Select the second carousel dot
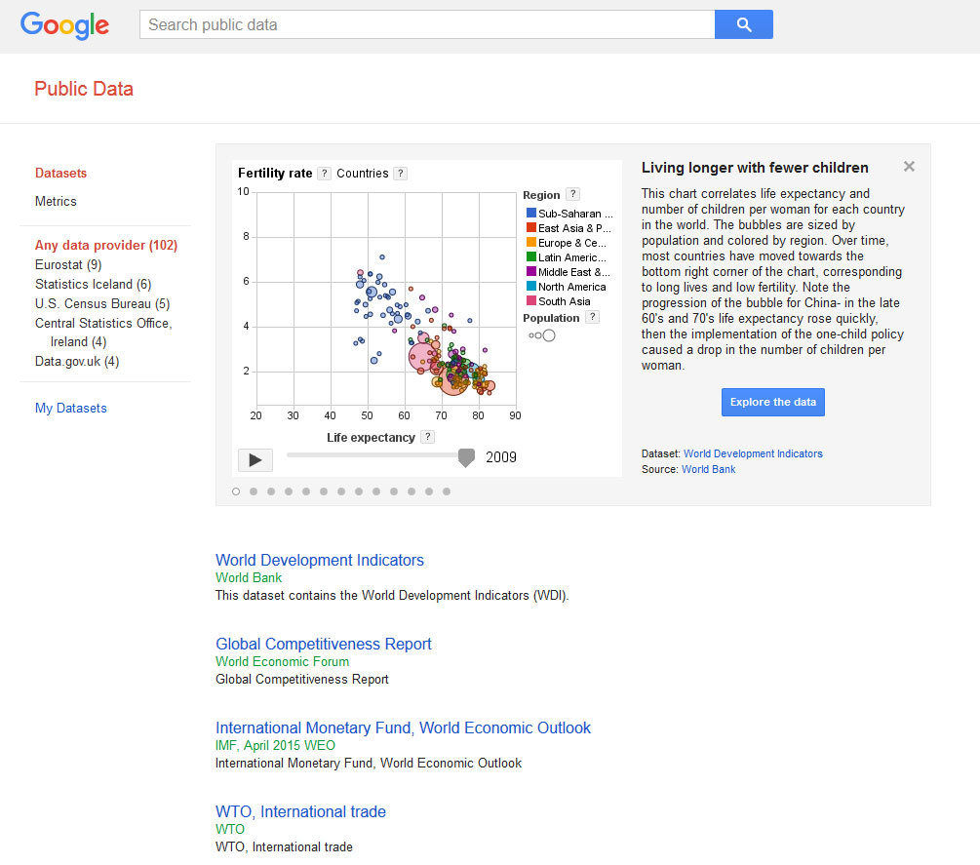This screenshot has height=865, width=980. pos(254,491)
